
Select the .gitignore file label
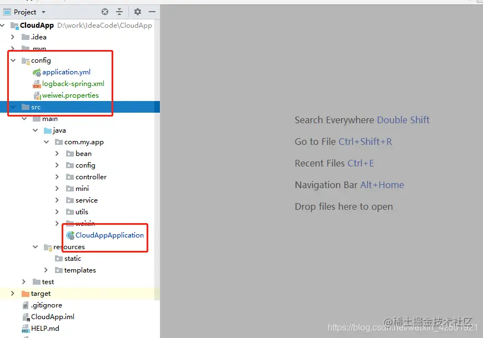pos(47,305)
